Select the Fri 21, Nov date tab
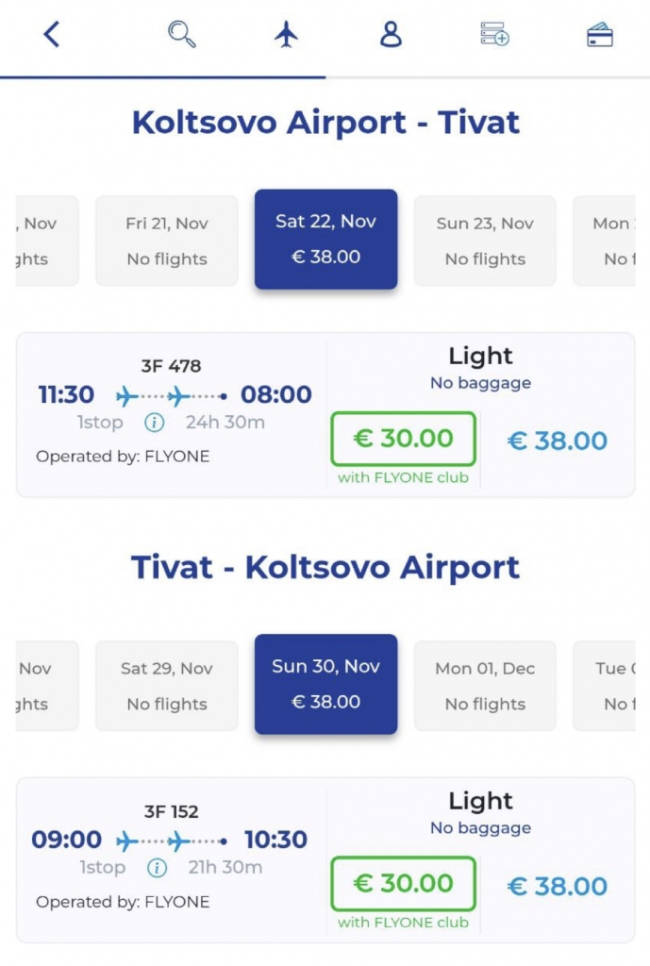Screen dimensions: 650x966 pos(167,241)
